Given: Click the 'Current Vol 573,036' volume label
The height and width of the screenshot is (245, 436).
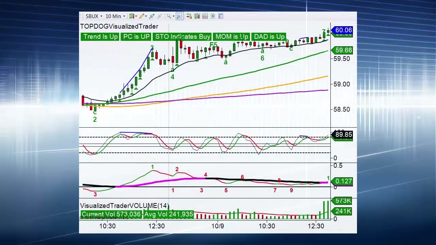Looking at the screenshot, I should click(x=111, y=214).
